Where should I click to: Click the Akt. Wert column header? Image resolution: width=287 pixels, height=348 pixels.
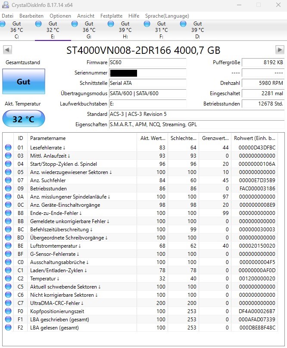[x=153, y=138]
